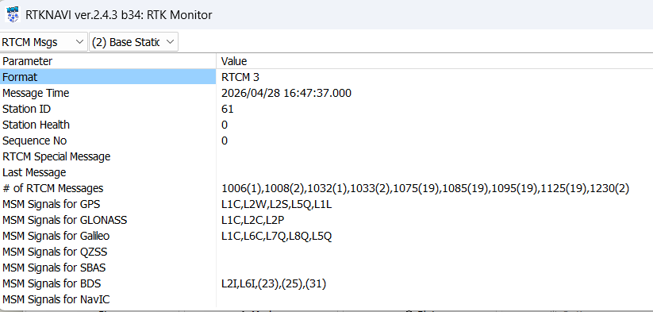Select the RTCM 3 format value
The image size is (653, 312).
tap(240, 77)
